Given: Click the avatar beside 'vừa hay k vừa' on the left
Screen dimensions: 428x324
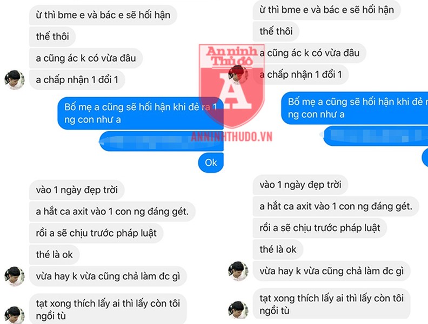Looking at the screenshot, I should coord(15,276).
